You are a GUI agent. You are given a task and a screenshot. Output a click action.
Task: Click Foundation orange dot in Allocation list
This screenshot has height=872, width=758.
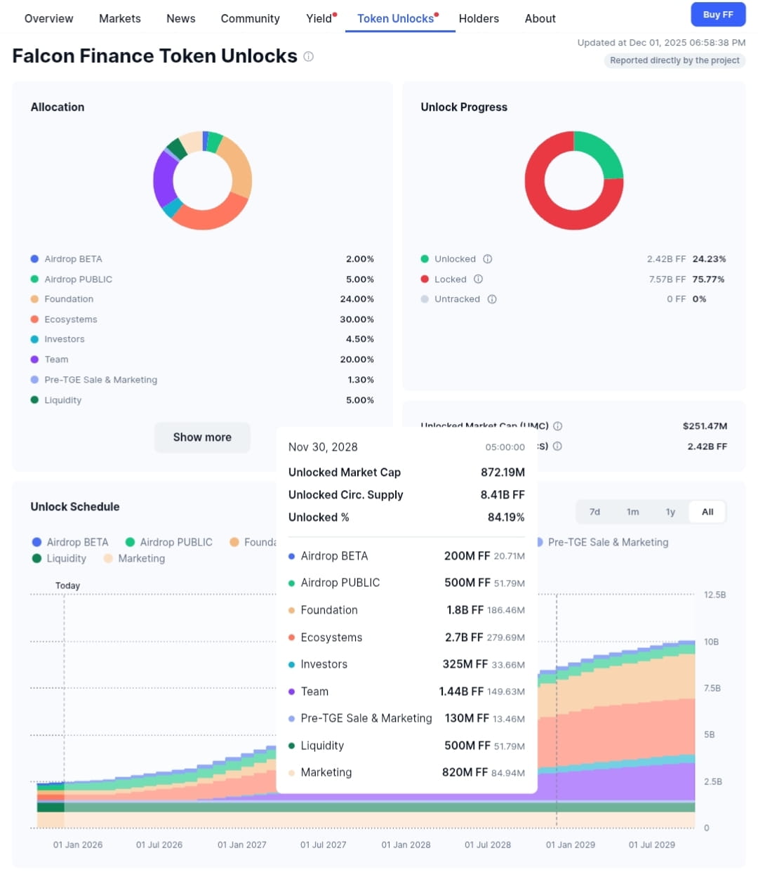tap(34, 299)
